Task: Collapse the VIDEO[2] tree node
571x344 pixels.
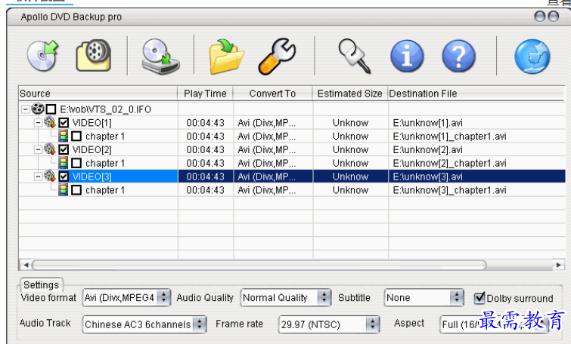Action: [38, 149]
